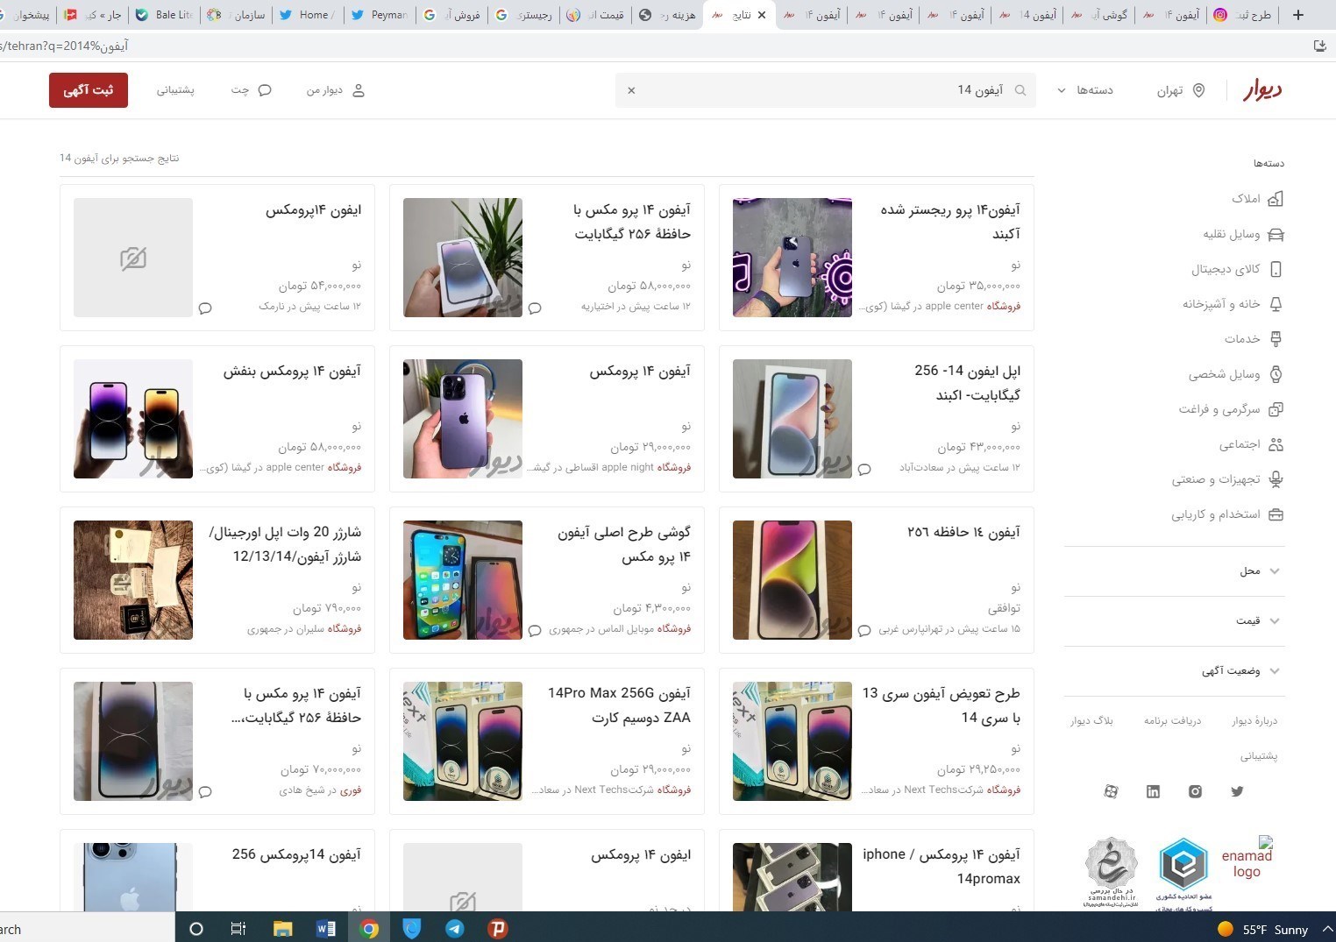Open the vehicles (وسایل نقلیه) car icon
Image resolution: width=1336 pixels, height=942 pixels.
point(1276,234)
